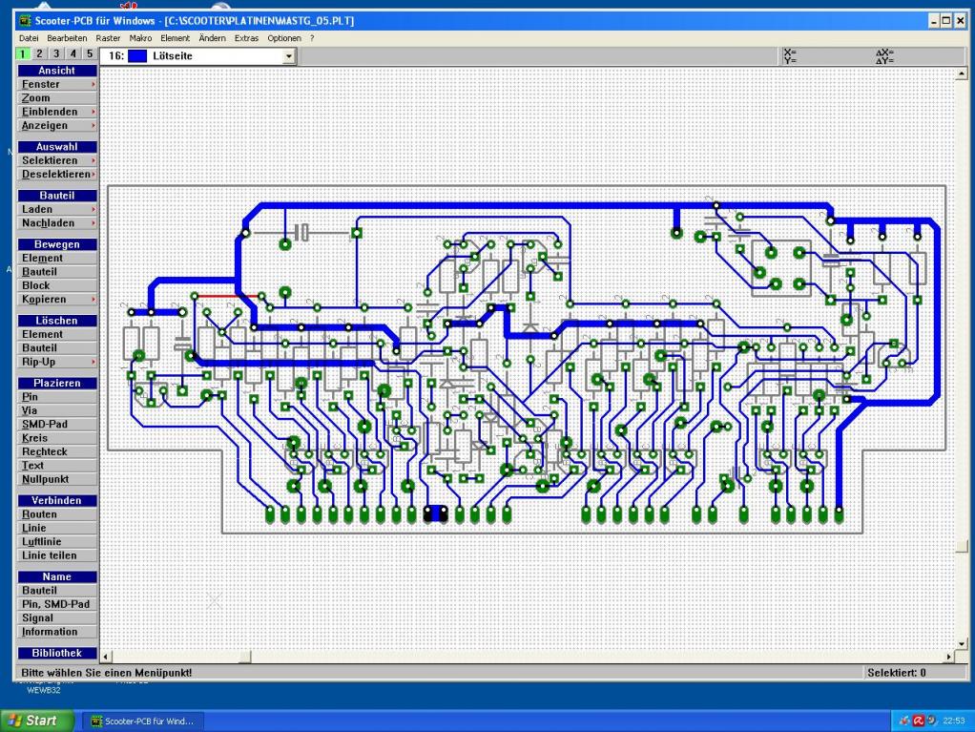The height and width of the screenshot is (732, 975).
Task: Select page tab 5
Action: point(90,54)
